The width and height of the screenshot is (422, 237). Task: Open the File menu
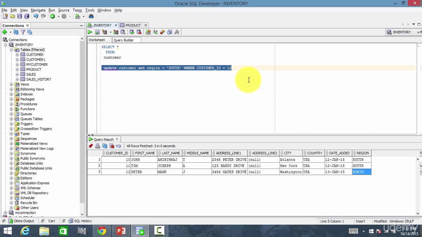pyautogui.click(x=4, y=10)
